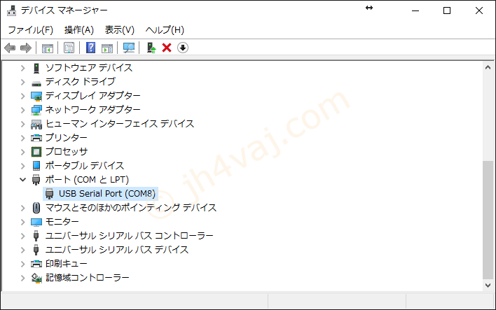Click the Device Manager title bar icon
The image size is (496, 310).
coord(11,10)
